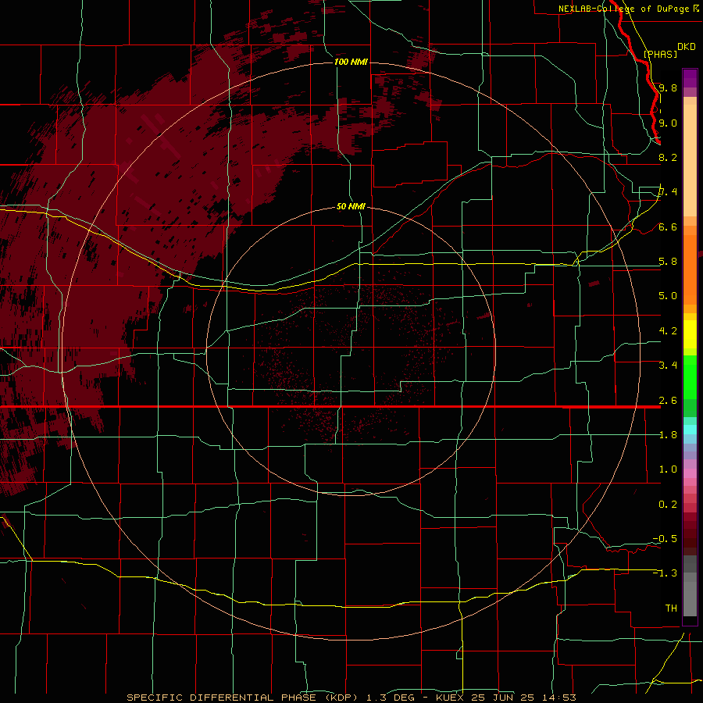
Task: Click the 2.6 value on the color scale
Action: click(668, 400)
